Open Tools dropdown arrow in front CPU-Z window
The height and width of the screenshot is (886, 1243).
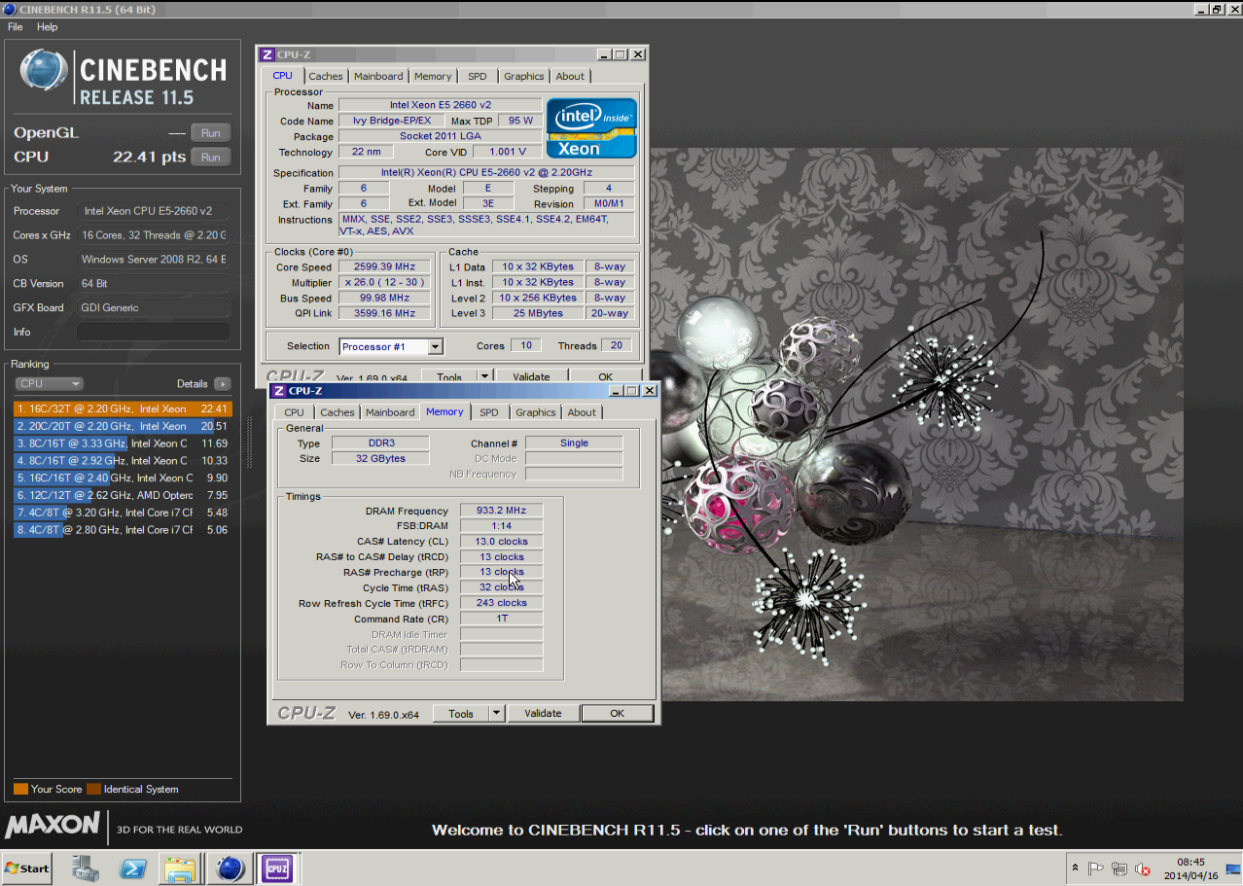[x=496, y=713]
